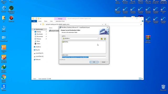Select the green U uninstaller desktop icon
Viewport: 168px width, 94px height.
(x=11, y=10)
